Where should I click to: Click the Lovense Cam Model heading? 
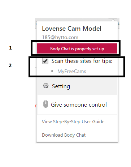[x=71, y=29]
